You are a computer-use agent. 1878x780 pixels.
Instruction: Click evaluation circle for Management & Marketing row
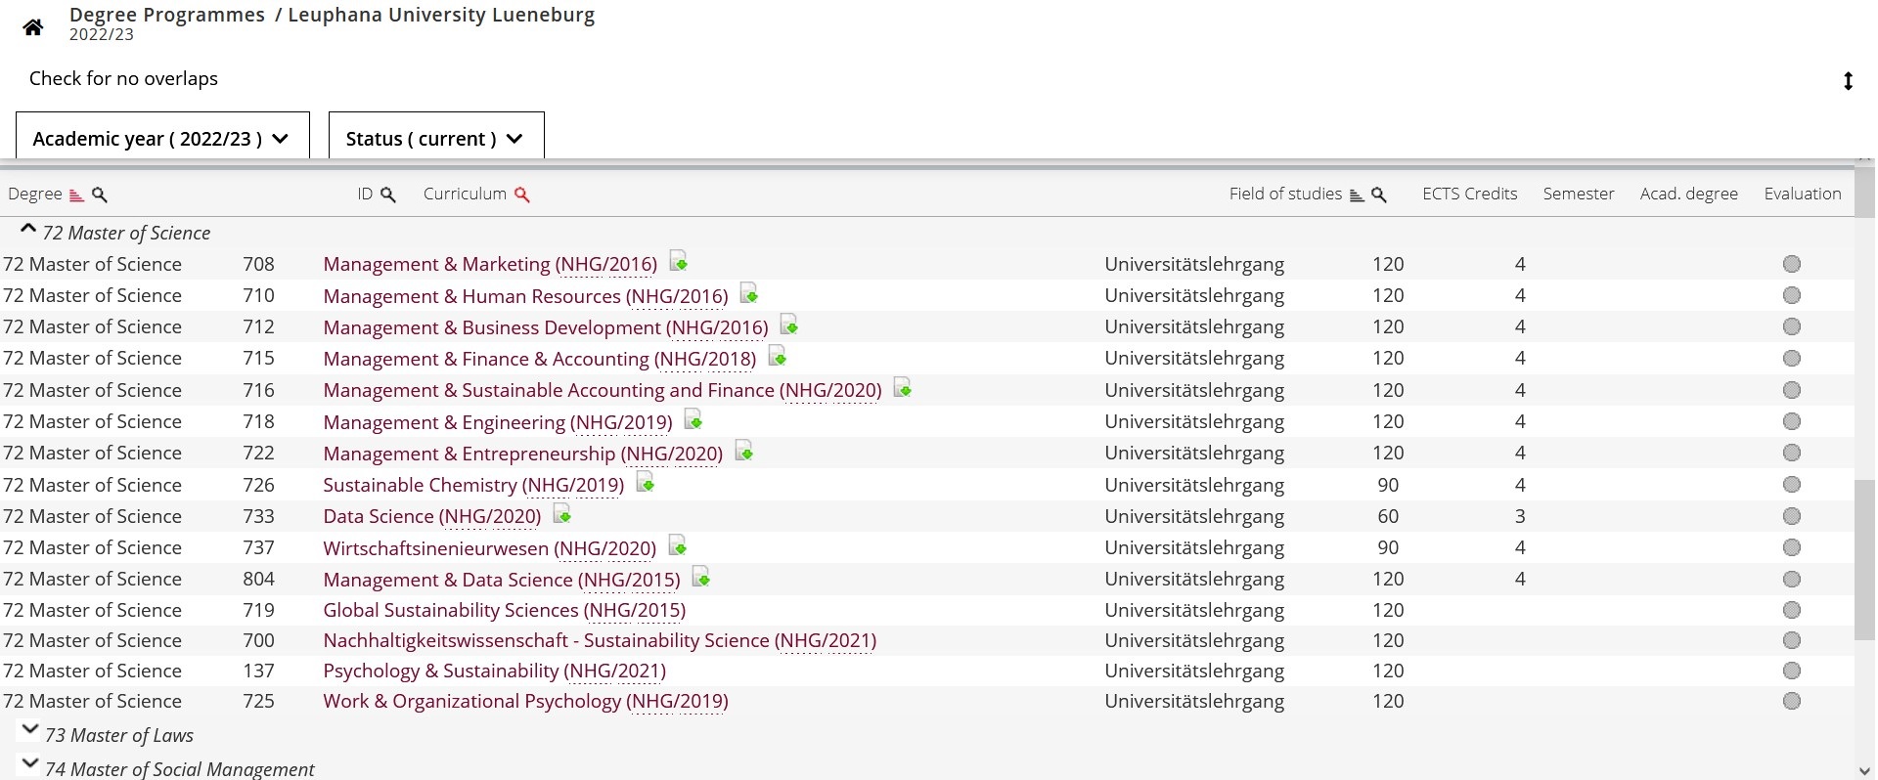click(x=1792, y=264)
